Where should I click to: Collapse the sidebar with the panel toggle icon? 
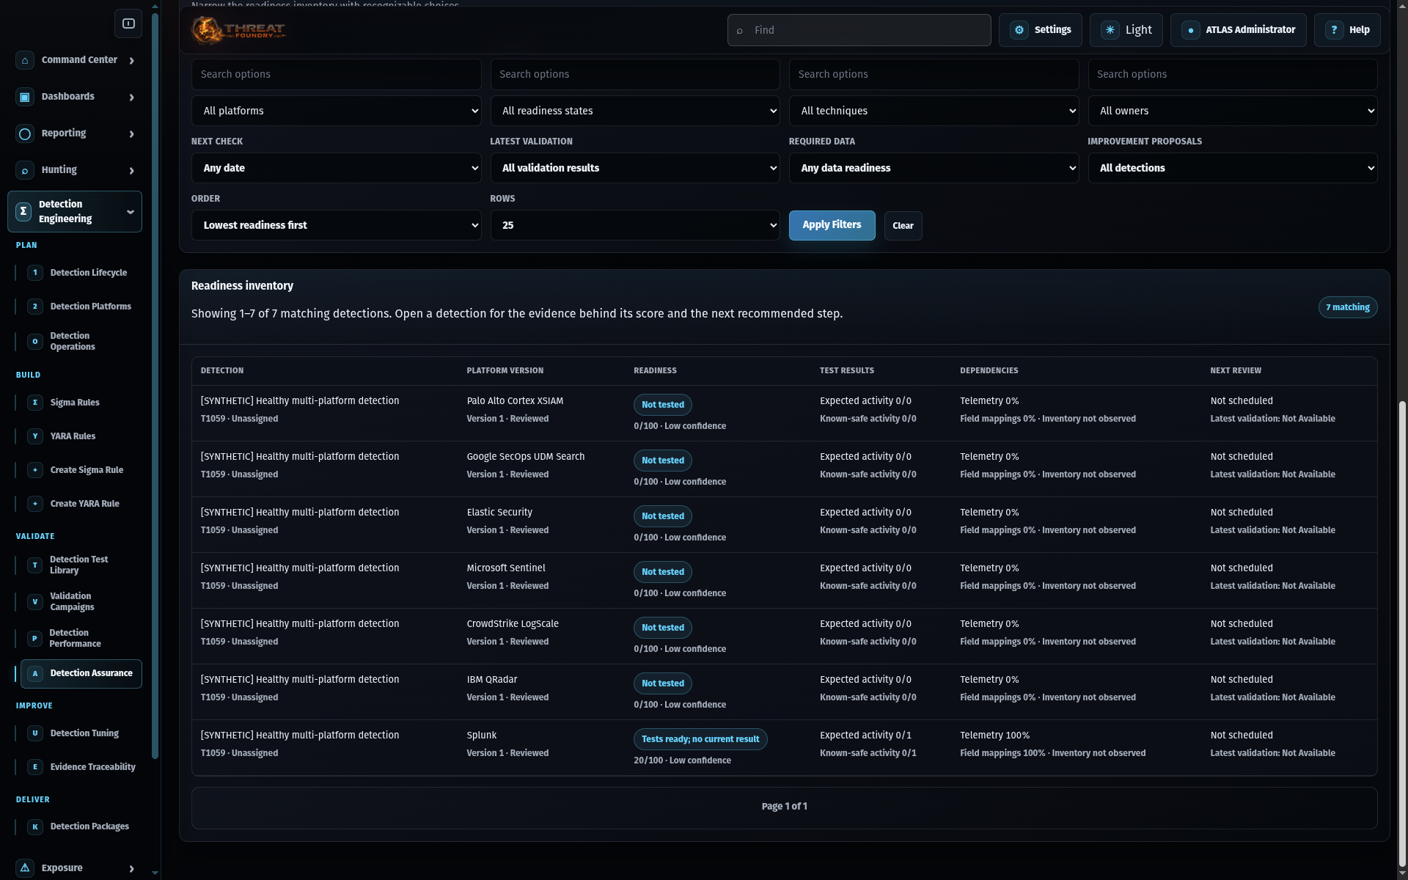128,23
